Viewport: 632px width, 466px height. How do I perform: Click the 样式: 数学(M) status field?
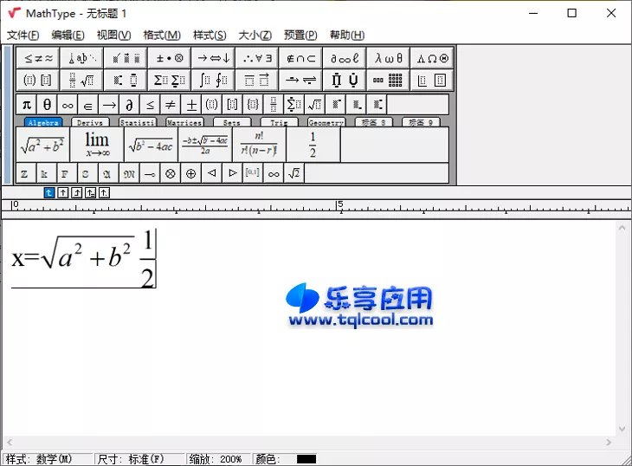tap(48, 459)
